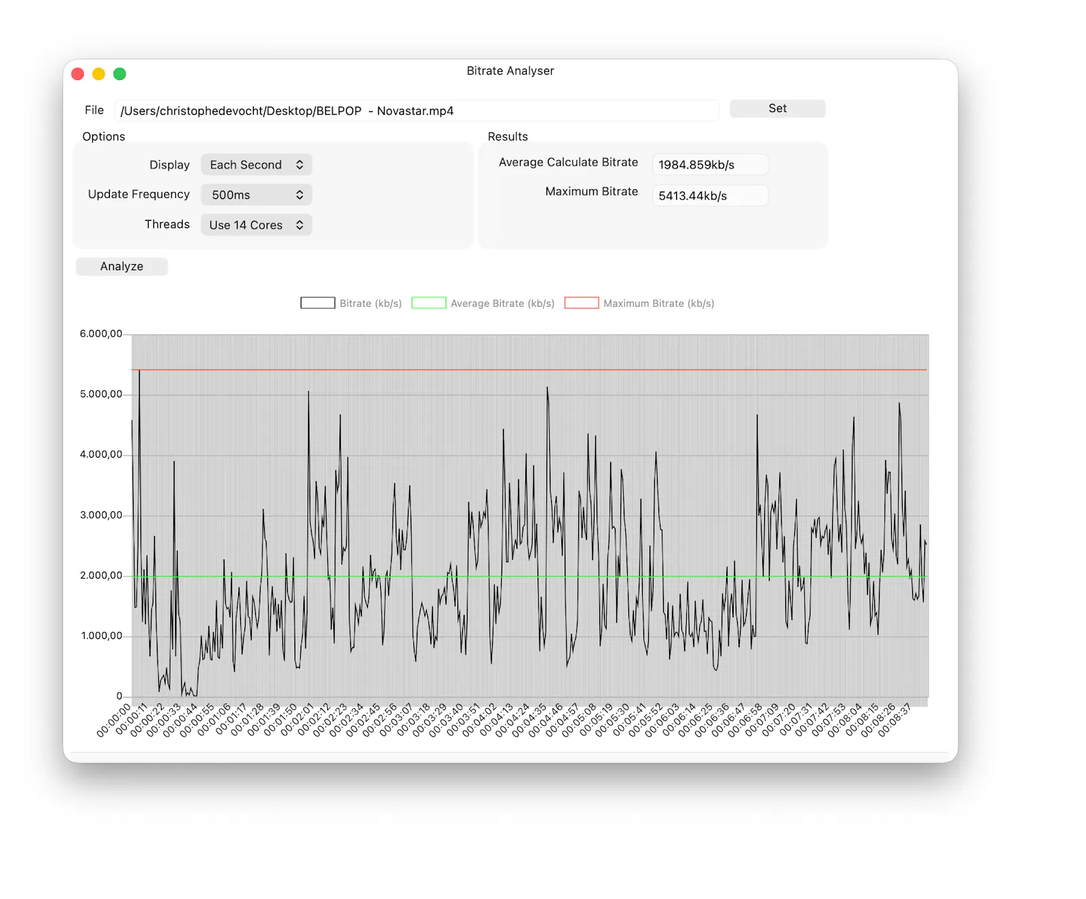Maximize the Bitrate Analyser window with green button
Screen dimensions: 1086x899
coord(119,74)
